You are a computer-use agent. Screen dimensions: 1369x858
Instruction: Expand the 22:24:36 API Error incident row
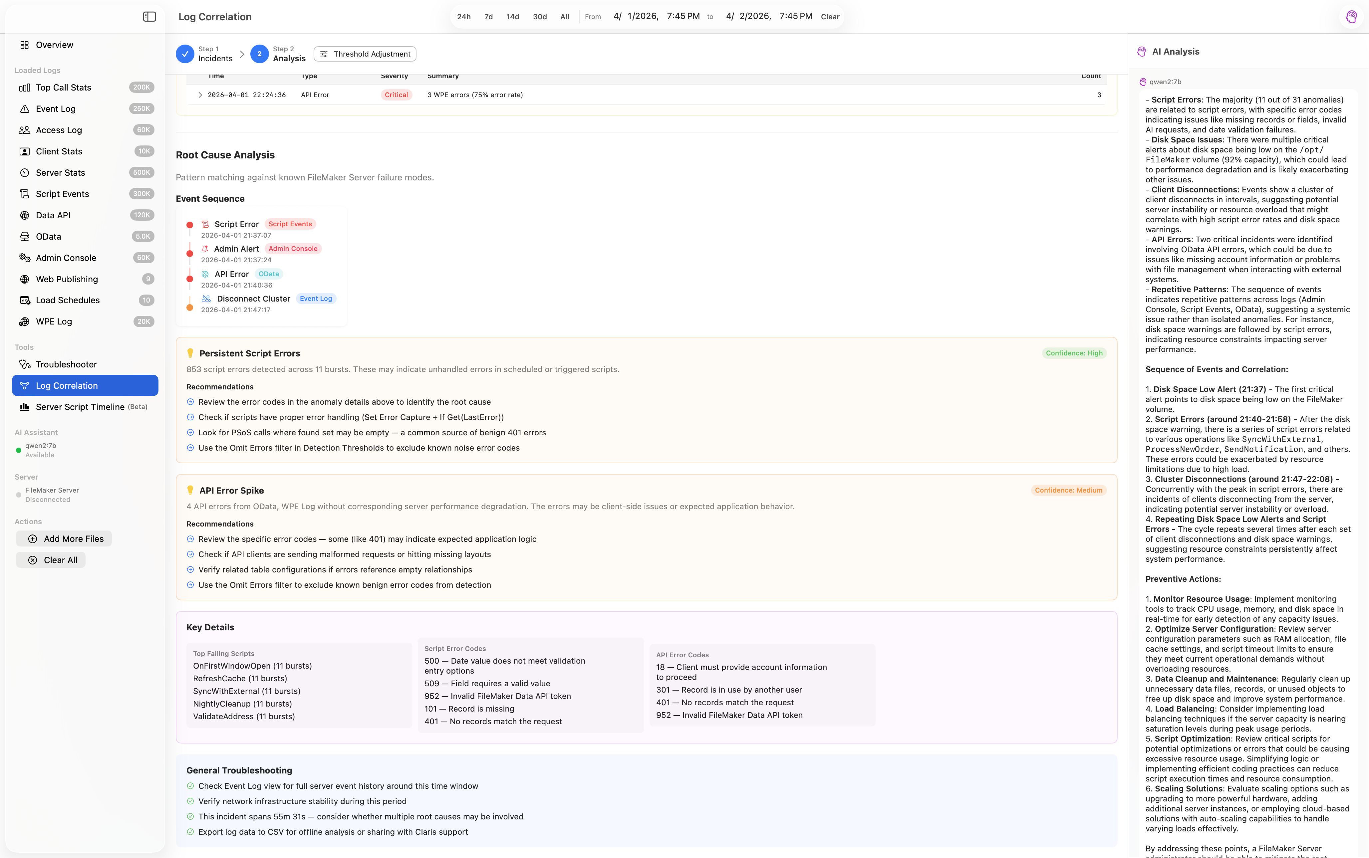200,95
